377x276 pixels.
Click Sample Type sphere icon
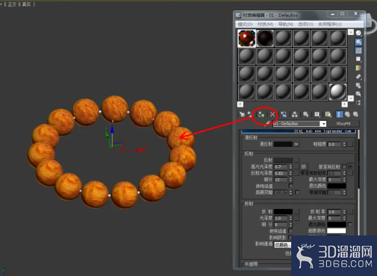pyautogui.click(x=359, y=33)
